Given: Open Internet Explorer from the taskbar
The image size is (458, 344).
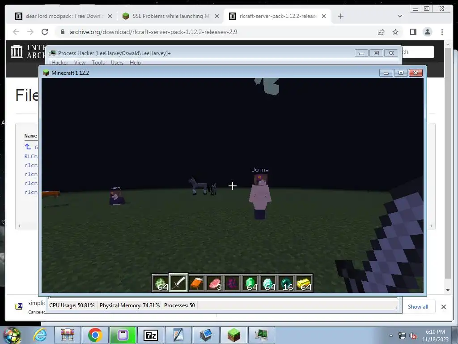Looking at the screenshot, I should click(40, 335).
